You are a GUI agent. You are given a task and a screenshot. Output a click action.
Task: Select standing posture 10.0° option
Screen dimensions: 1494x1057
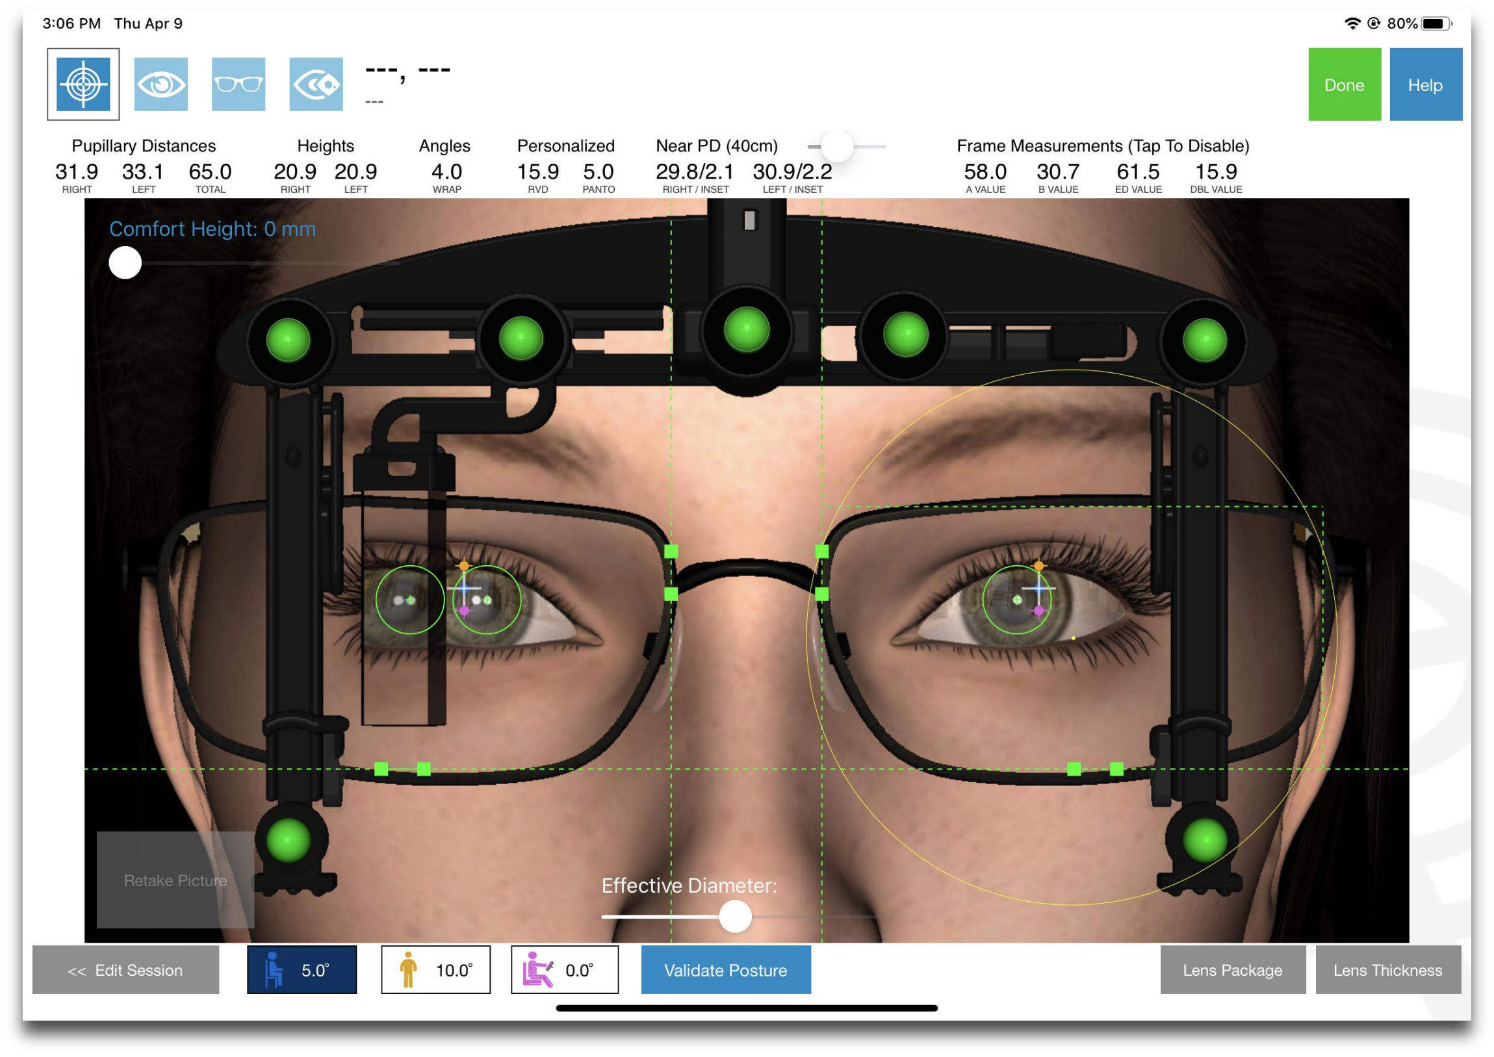[435, 970]
